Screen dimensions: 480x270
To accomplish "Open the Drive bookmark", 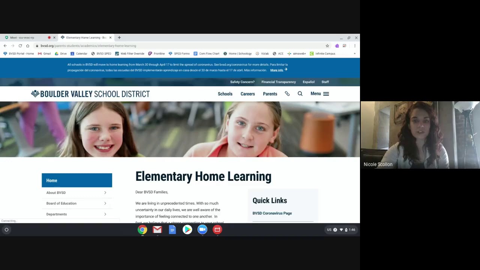I will click(61, 54).
